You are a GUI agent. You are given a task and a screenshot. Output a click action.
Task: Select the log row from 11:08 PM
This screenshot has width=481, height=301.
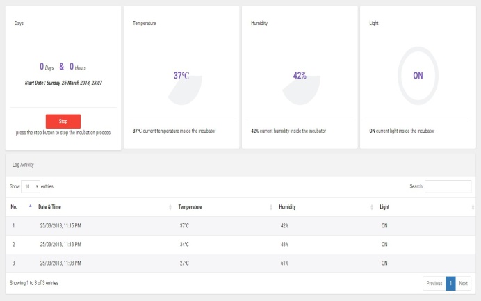coord(241,263)
